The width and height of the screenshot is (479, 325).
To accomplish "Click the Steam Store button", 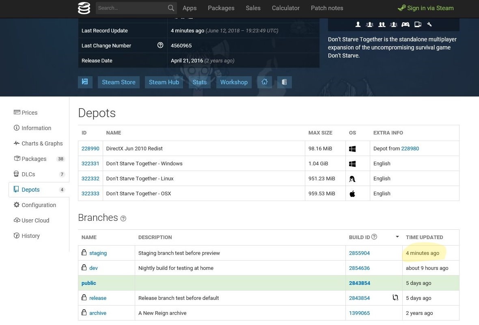I will coord(119,82).
